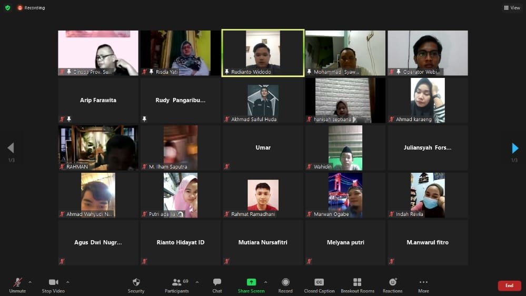The height and width of the screenshot is (296, 526).
Task: Go to next gallery page arrow
Action: pos(515,148)
